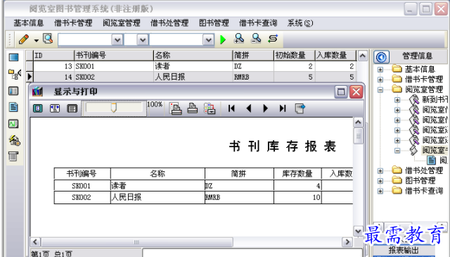Open the 借书卡查询 menu

[258, 23]
